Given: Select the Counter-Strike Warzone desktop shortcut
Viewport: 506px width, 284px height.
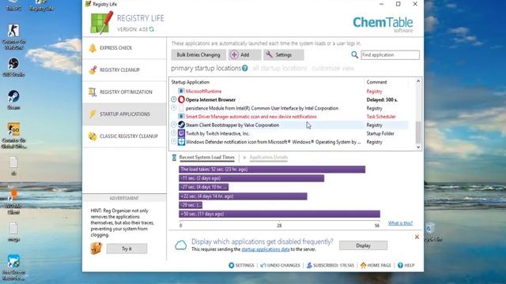Looking at the screenshot, I should (x=13, y=37).
